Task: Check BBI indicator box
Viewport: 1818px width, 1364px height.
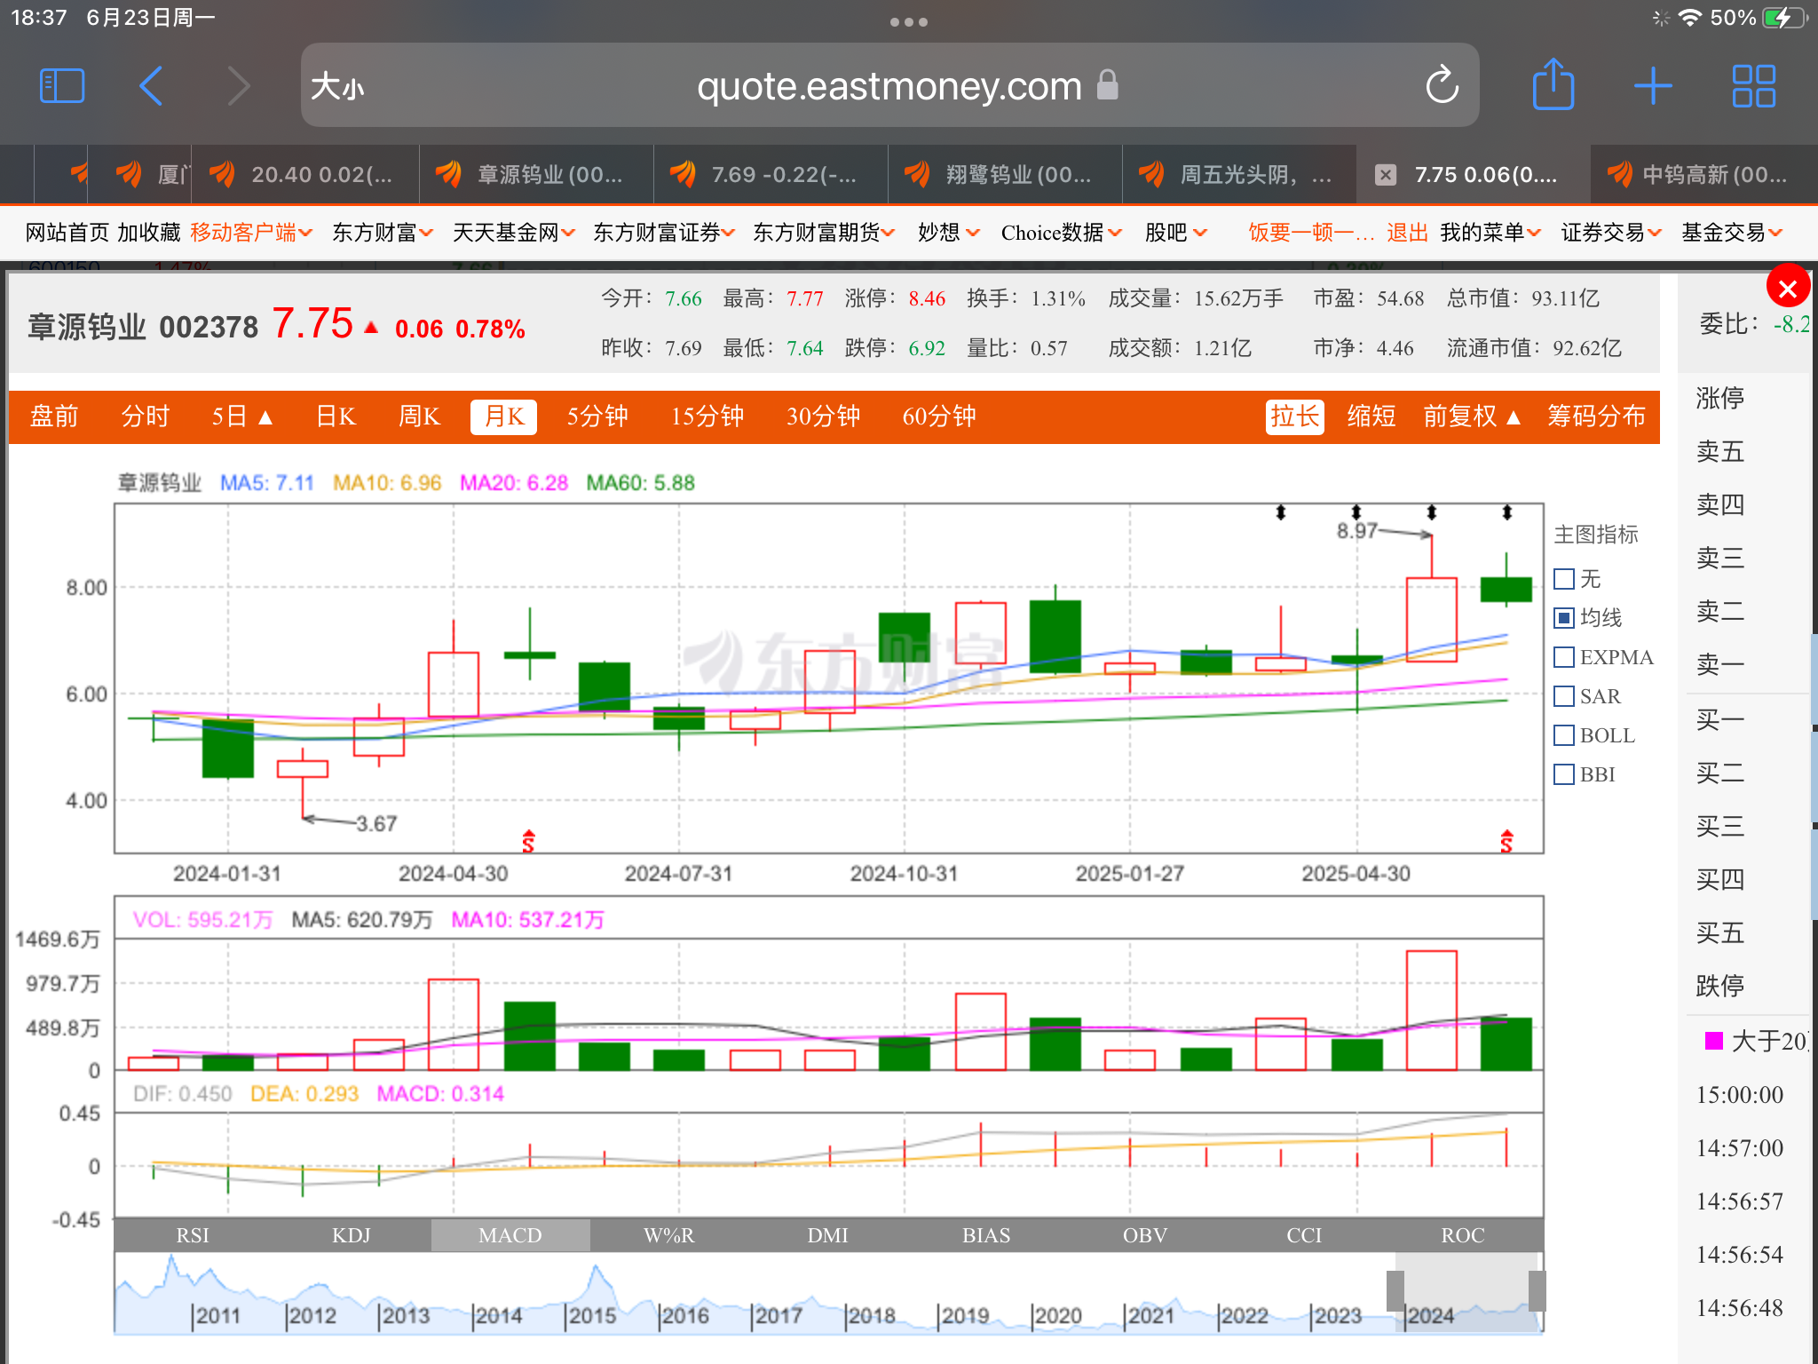Action: [1564, 774]
